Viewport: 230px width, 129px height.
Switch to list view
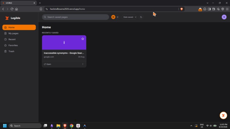pyautogui.click(x=118, y=17)
